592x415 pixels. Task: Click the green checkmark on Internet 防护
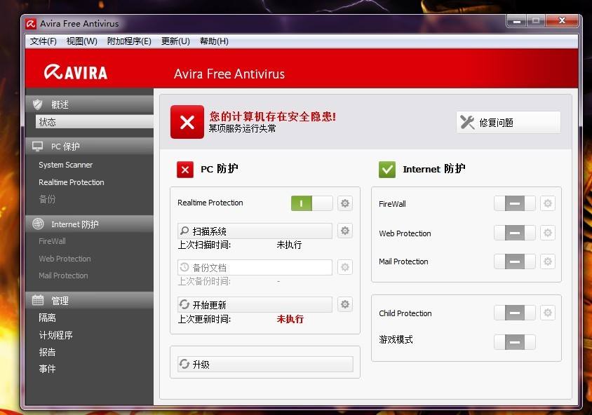tap(387, 169)
